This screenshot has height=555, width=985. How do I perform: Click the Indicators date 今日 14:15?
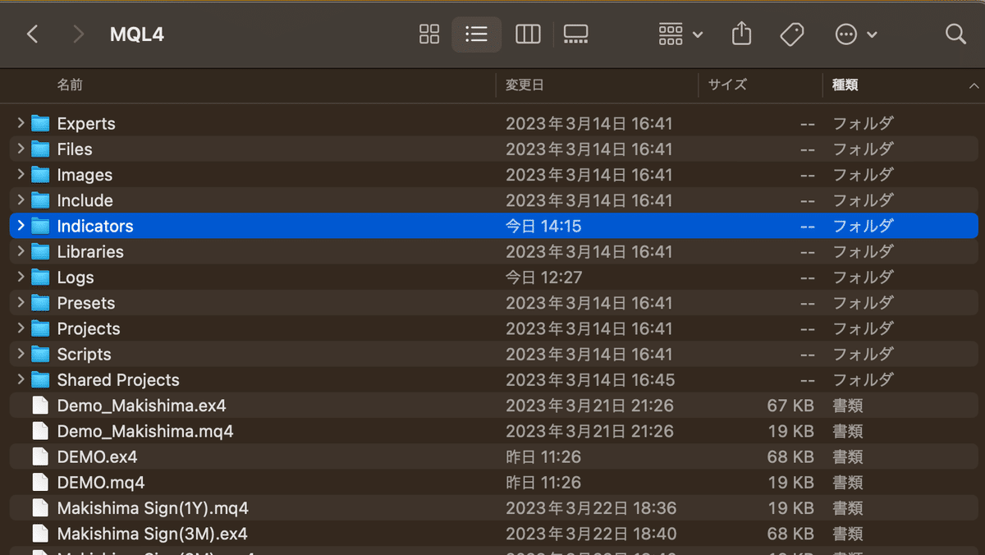click(543, 226)
